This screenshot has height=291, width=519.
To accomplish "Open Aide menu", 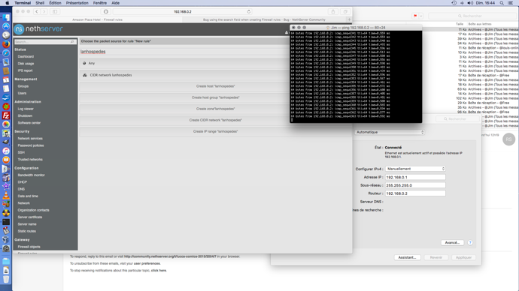I will 115,3.
